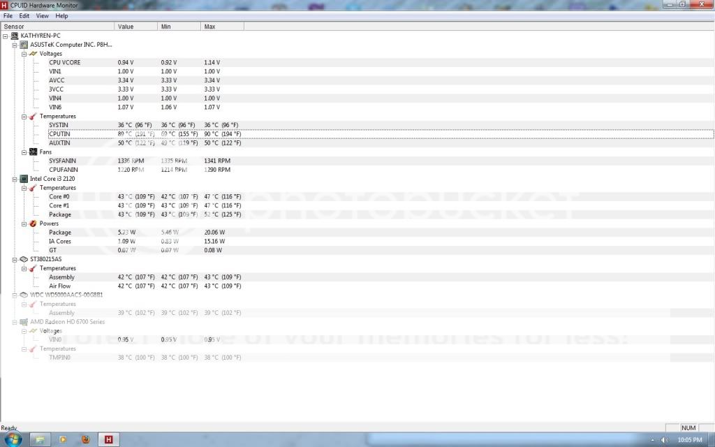Click the Intel Core i3 2120 chip icon
715x447 pixels.
24,179
